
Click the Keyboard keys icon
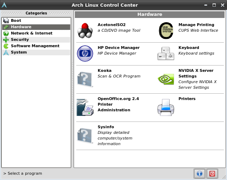166,54
